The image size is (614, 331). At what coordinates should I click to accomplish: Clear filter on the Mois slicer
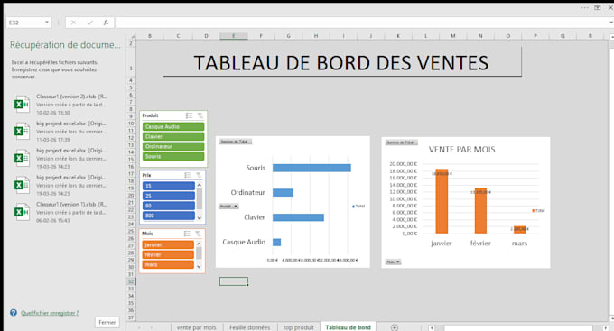tap(198, 234)
